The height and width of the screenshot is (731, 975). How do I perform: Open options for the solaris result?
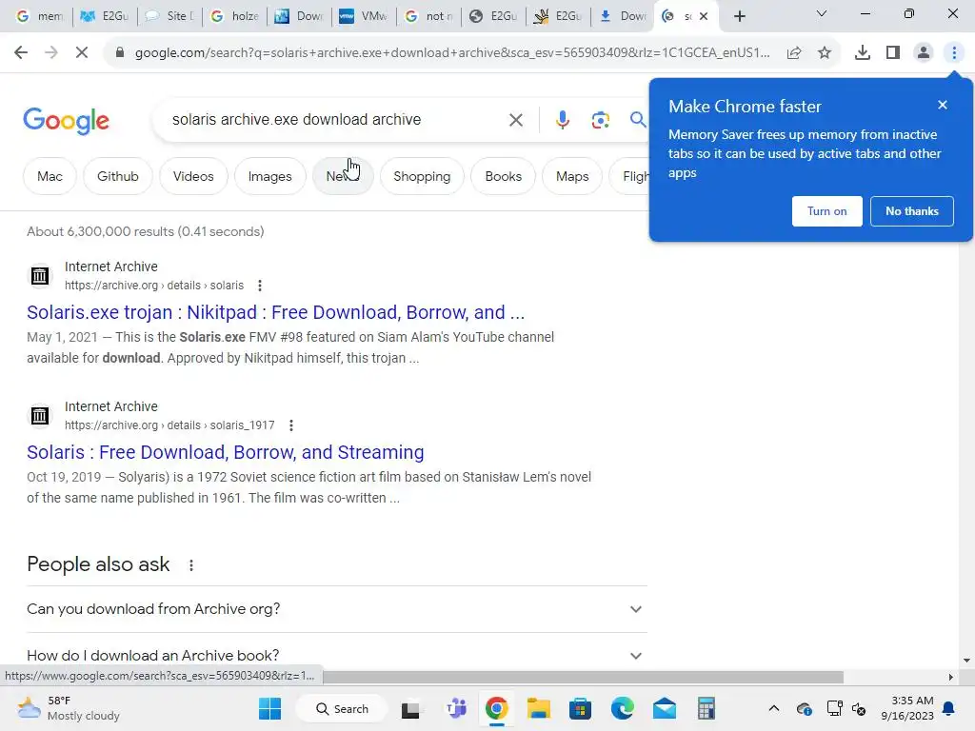(260, 286)
